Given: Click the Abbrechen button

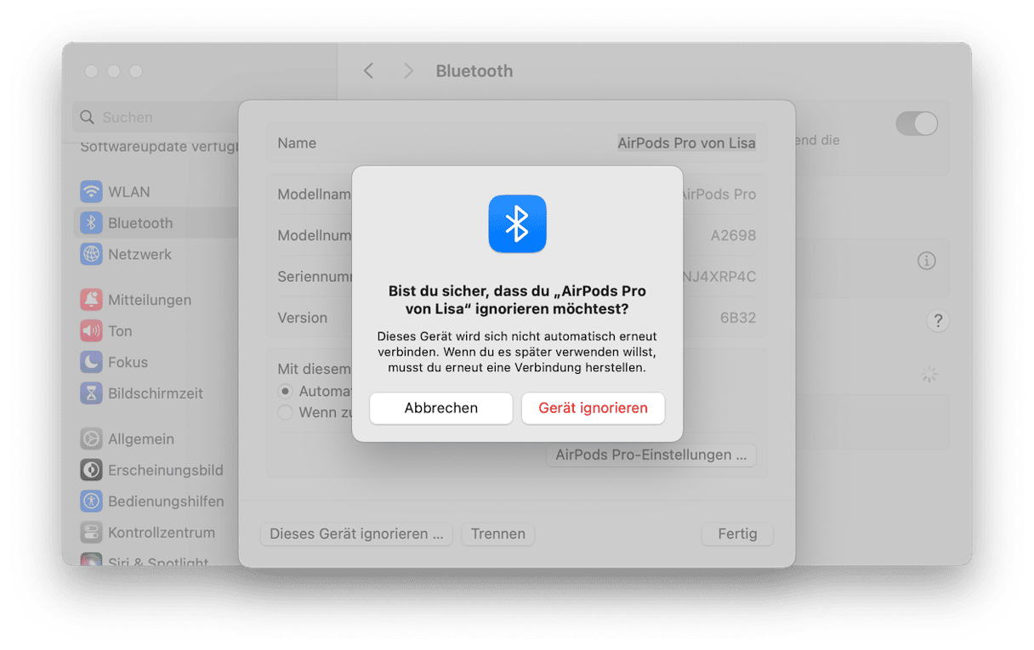Looking at the screenshot, I should [x=440, y=408].
